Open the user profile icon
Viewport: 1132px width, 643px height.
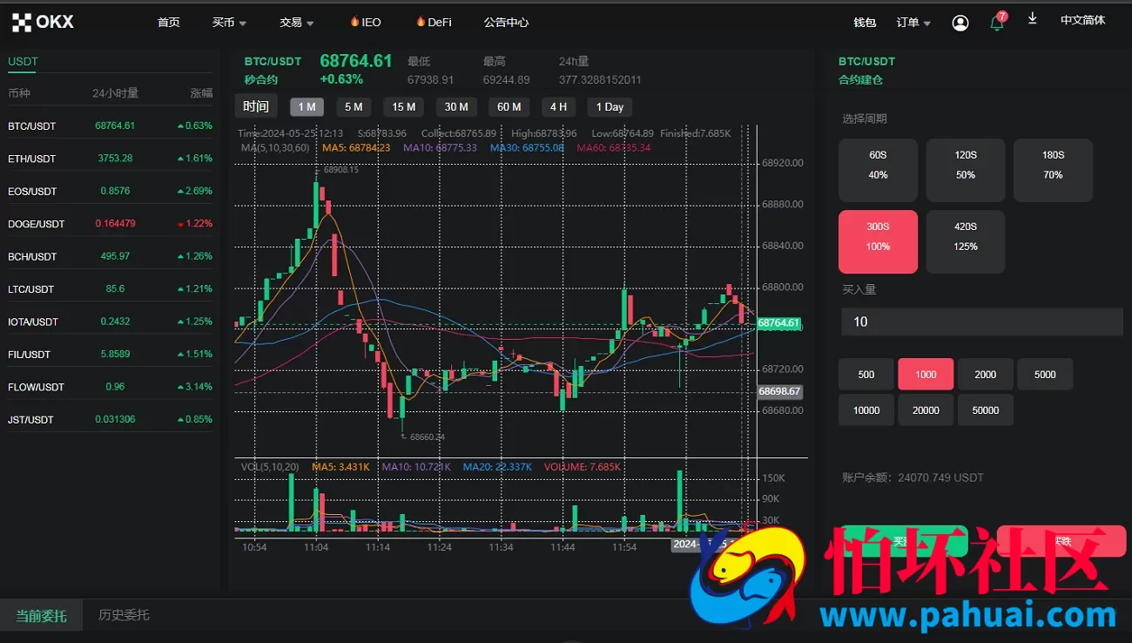960,23
